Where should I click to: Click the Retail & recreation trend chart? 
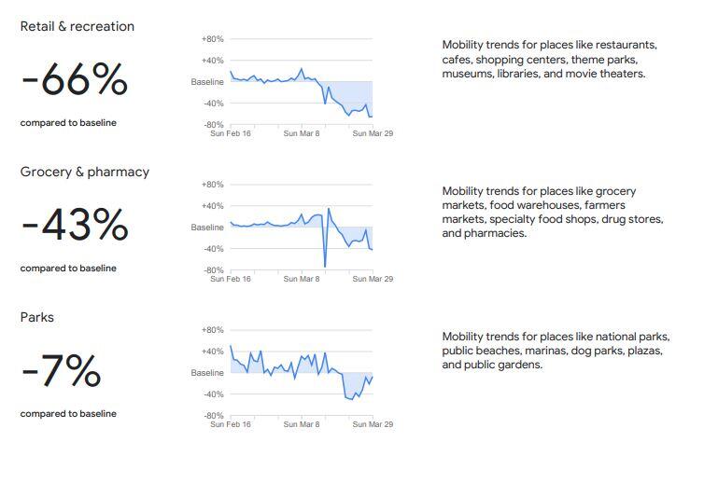point(301,84)
